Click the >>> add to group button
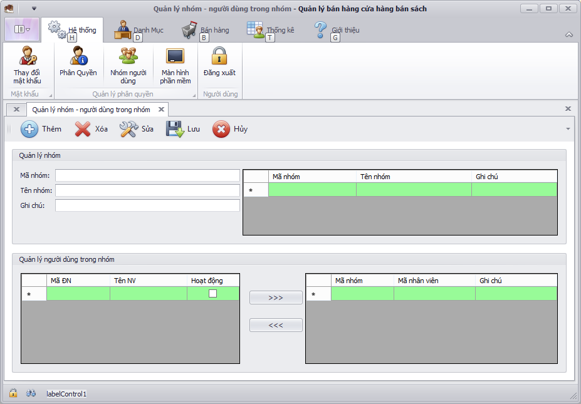The height and width of the screenshot is (404, 581). point(276,298)
